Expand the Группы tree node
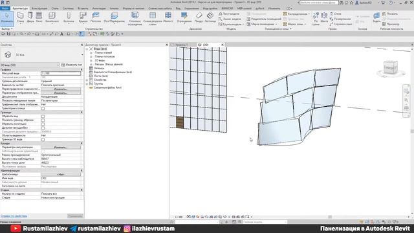The width and height of the screenshot is (414, 233). tap(87, 83)
